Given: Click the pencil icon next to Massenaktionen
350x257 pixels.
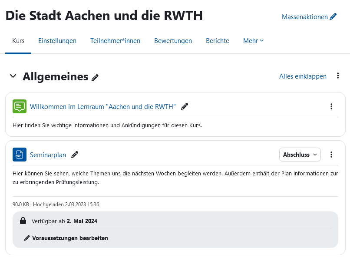Looking at the screenshot, I should (x=333, y=16).
